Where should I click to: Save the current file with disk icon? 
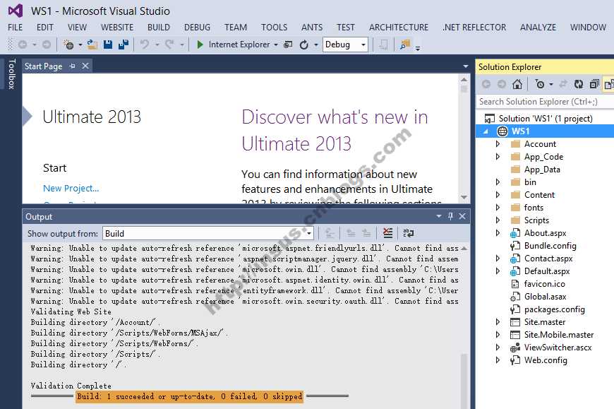click(x=108, y=45)
